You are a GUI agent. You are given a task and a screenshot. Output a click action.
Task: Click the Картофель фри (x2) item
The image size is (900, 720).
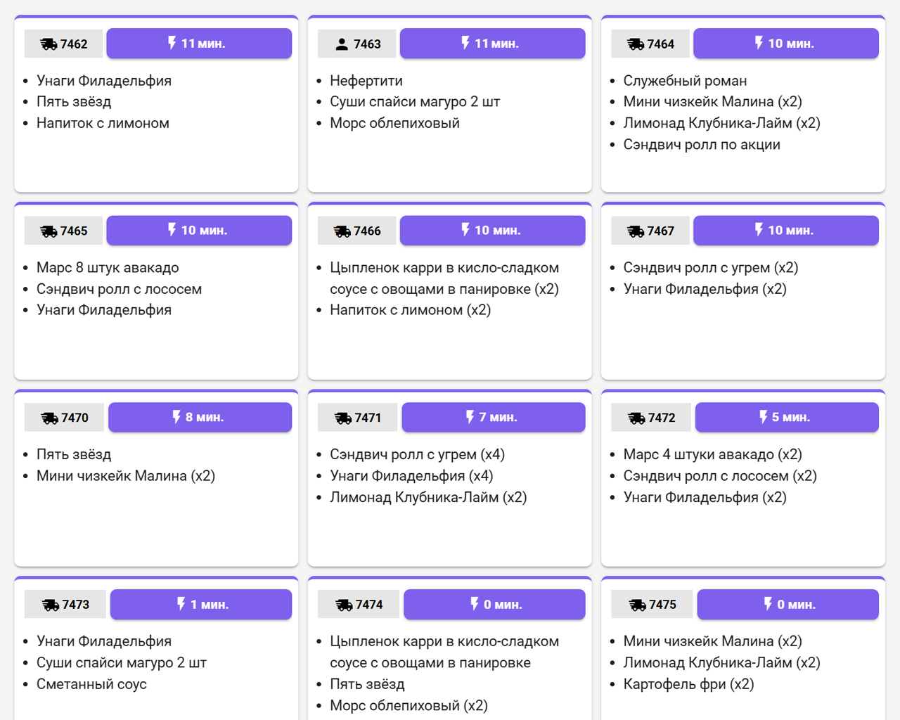click(688, 684)
